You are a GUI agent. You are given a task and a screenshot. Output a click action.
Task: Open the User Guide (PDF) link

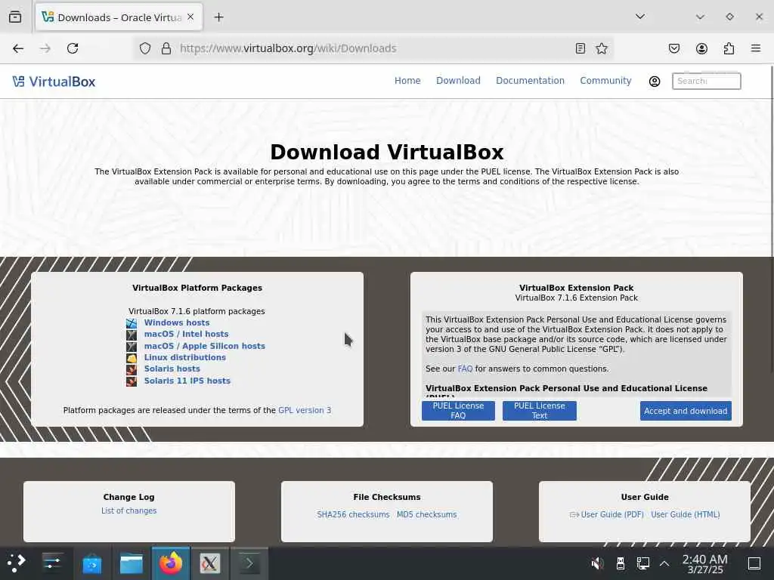pos(612,514)
